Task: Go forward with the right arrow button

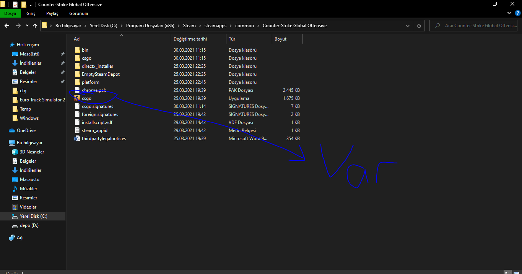Action: tap(18, 26)
